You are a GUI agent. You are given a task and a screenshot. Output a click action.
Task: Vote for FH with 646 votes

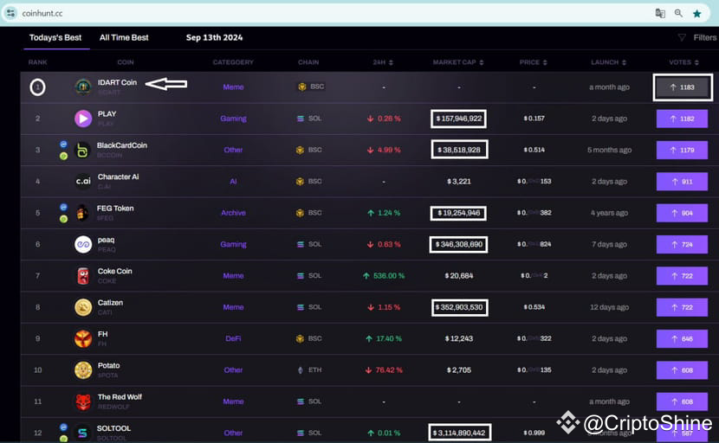click(x=682, y=339)
